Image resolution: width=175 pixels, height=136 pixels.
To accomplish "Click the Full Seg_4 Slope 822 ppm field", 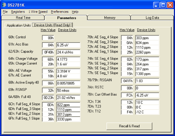I will [68, 105].
